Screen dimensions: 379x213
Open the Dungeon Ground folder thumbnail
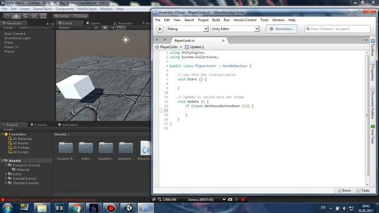tap(66, 148)
